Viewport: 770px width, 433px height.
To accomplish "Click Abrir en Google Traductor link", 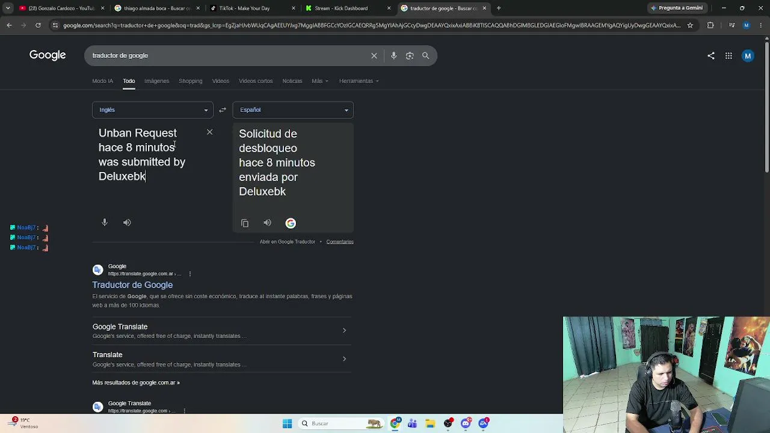I will (x=288, y=242).
